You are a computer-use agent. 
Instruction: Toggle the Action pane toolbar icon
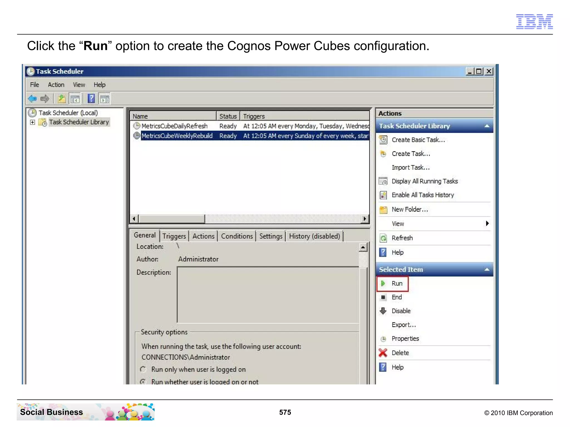(x=105, y=99)
